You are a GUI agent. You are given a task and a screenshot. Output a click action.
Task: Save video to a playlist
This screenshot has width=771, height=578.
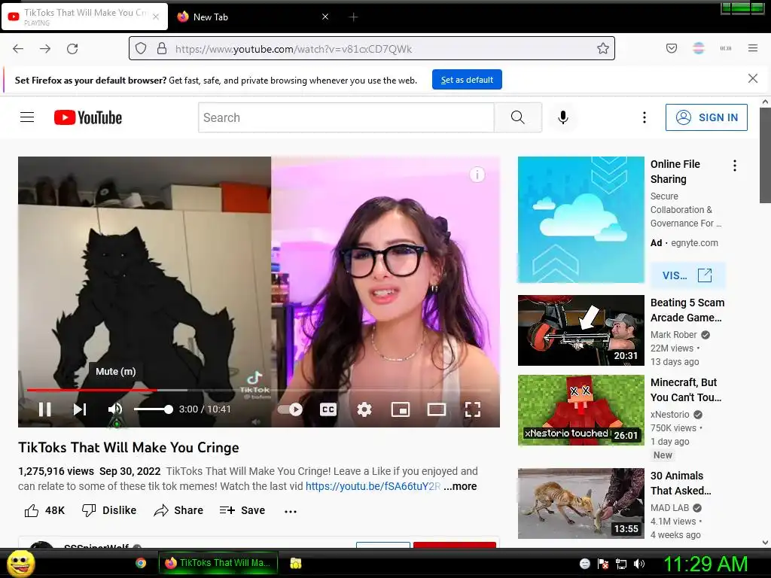[x=242, y=511]
